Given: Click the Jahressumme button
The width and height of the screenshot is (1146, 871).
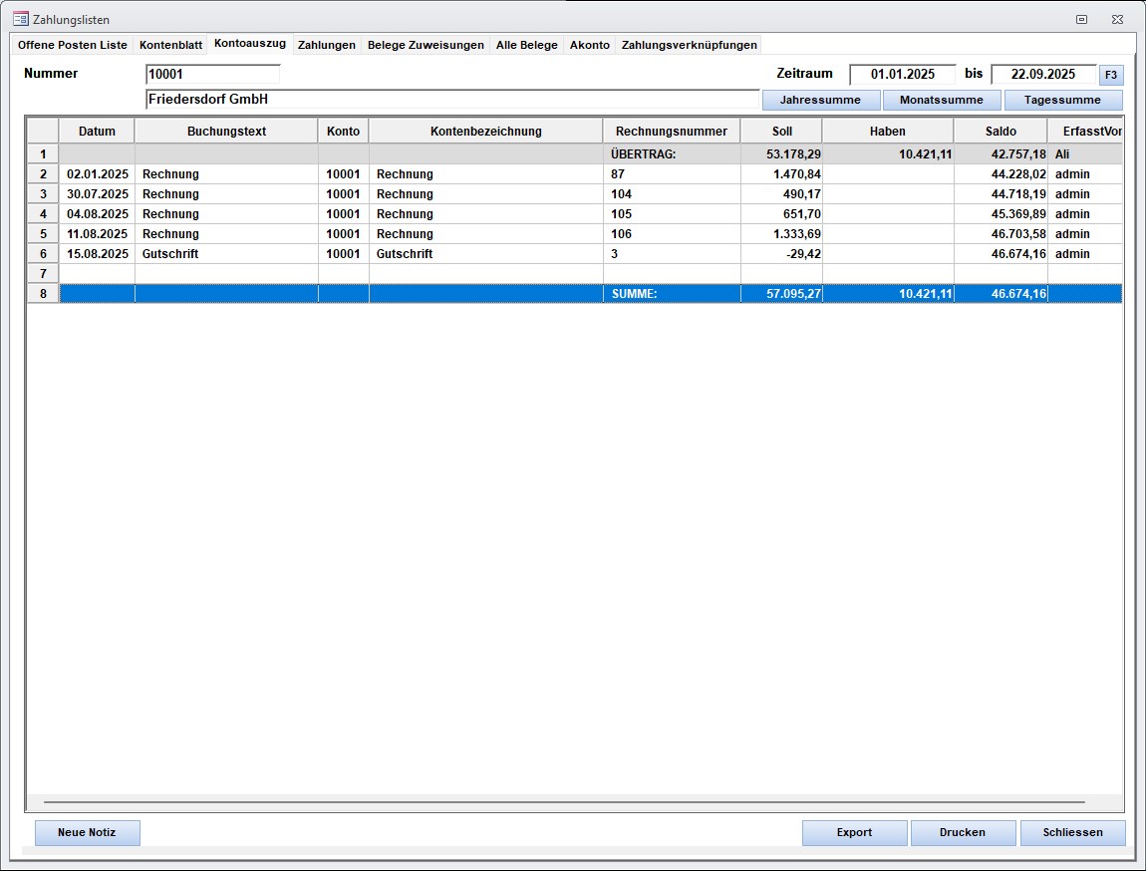Looking at the screenshot, I should pyautogui.click(x=821, y=100).
